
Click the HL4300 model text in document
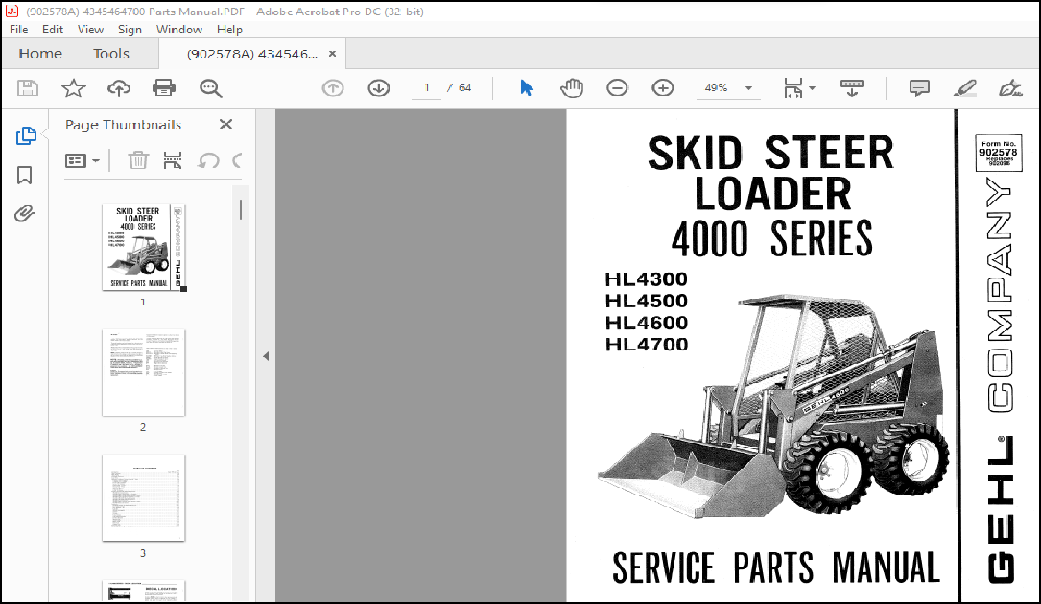click(x=646, y=279)
